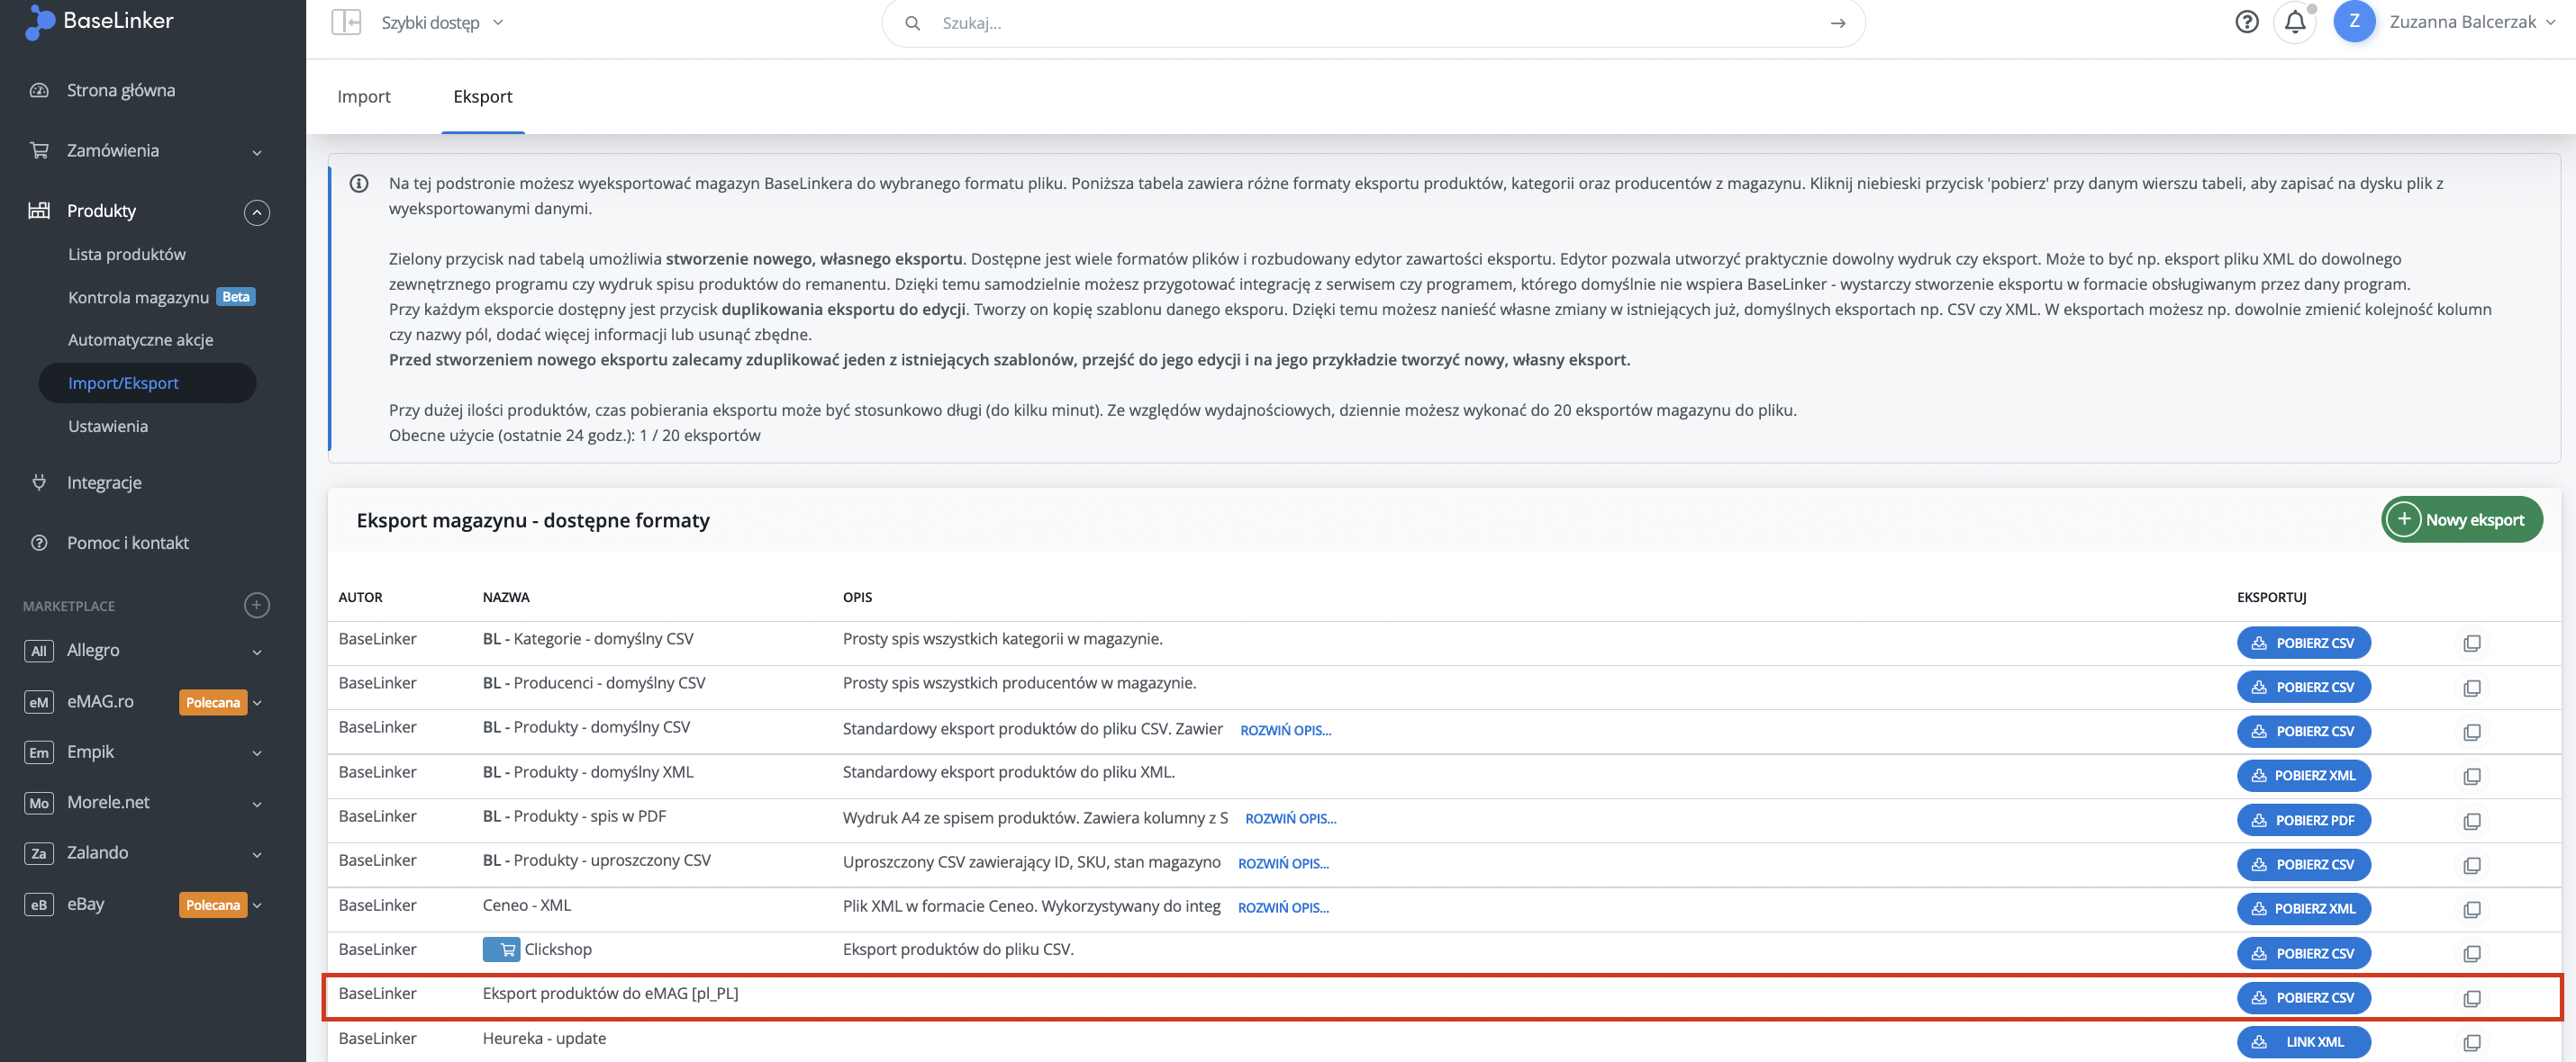
Task: Duplicate the Producenci - domyślny CSV export
Action: point(2471,688)
